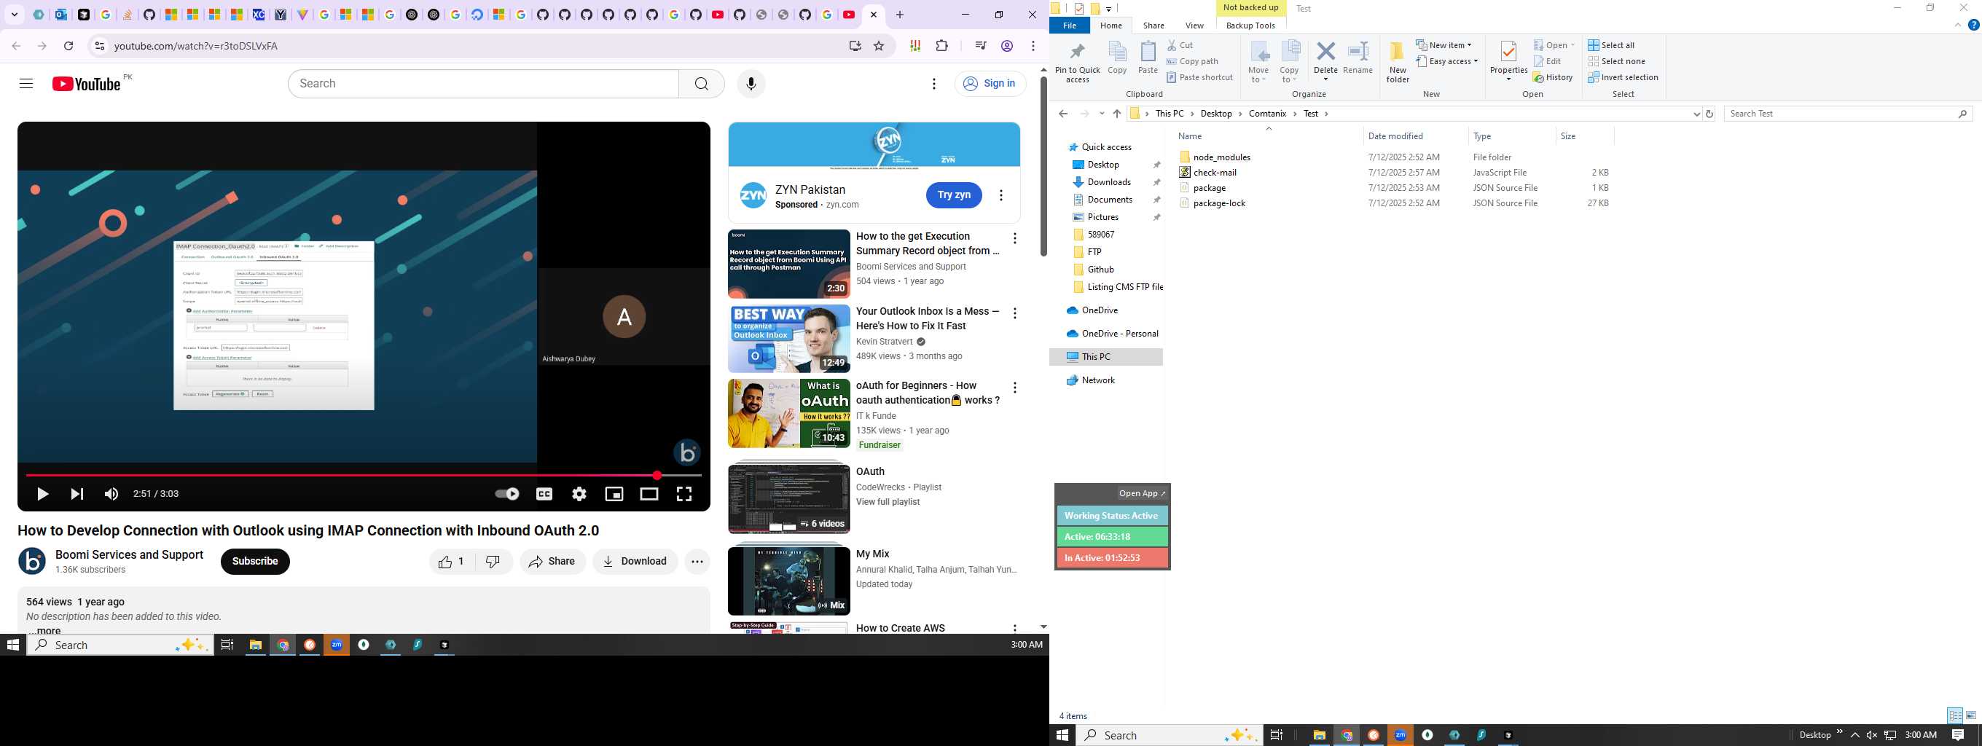The height and width of the screenshot is (746, 1982).
Task: Open the Backup Tools ribbon tab
Action: (1250, 25)
